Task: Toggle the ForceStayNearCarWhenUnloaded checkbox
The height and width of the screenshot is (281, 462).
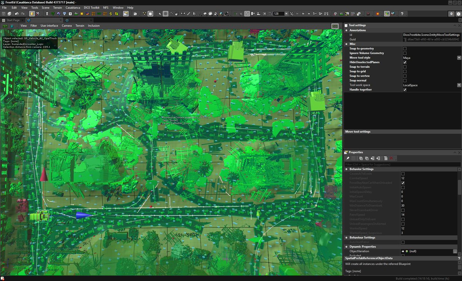Action: (403, 183)
